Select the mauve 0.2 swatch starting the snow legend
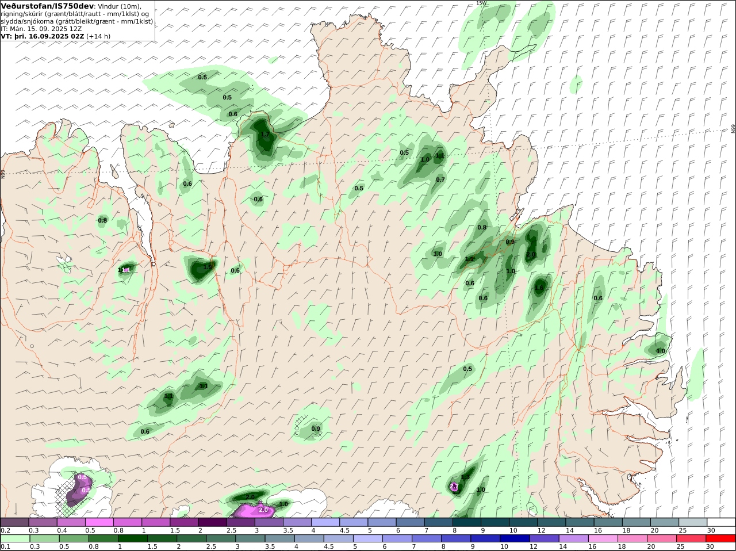 point(15,522)
